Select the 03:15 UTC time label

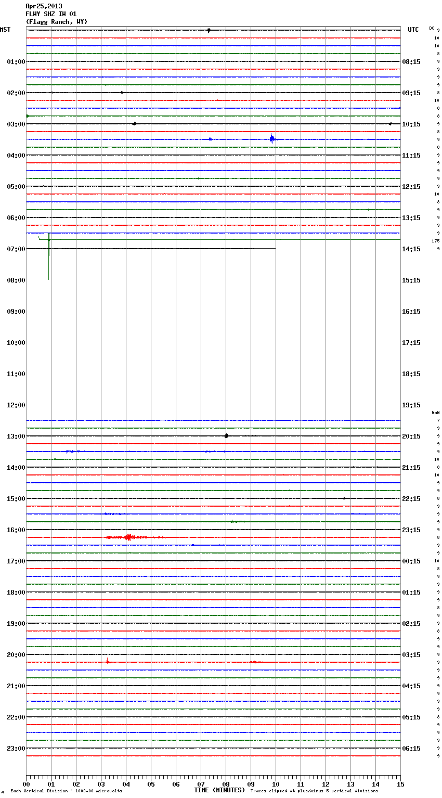pos(411,655)
